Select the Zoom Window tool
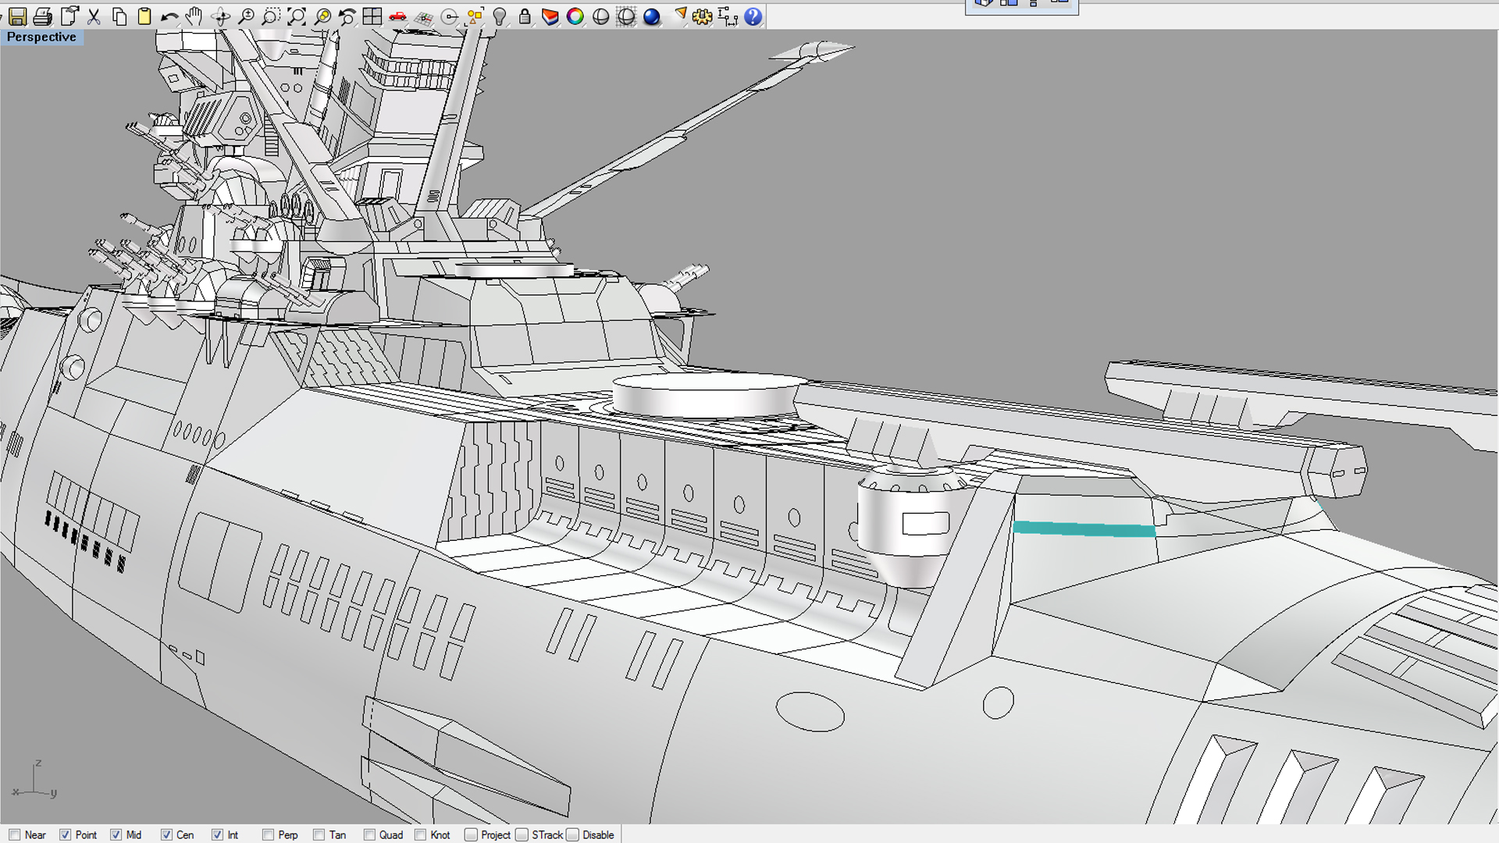Viewport: 1499px width, 843px height. pos(271,16)
